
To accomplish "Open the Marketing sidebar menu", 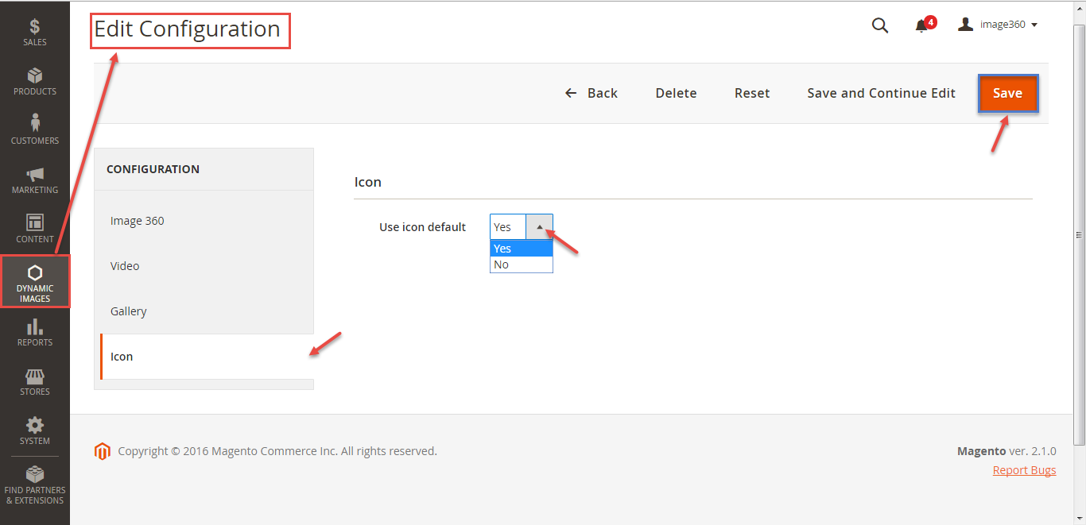I will coord(35,180).
